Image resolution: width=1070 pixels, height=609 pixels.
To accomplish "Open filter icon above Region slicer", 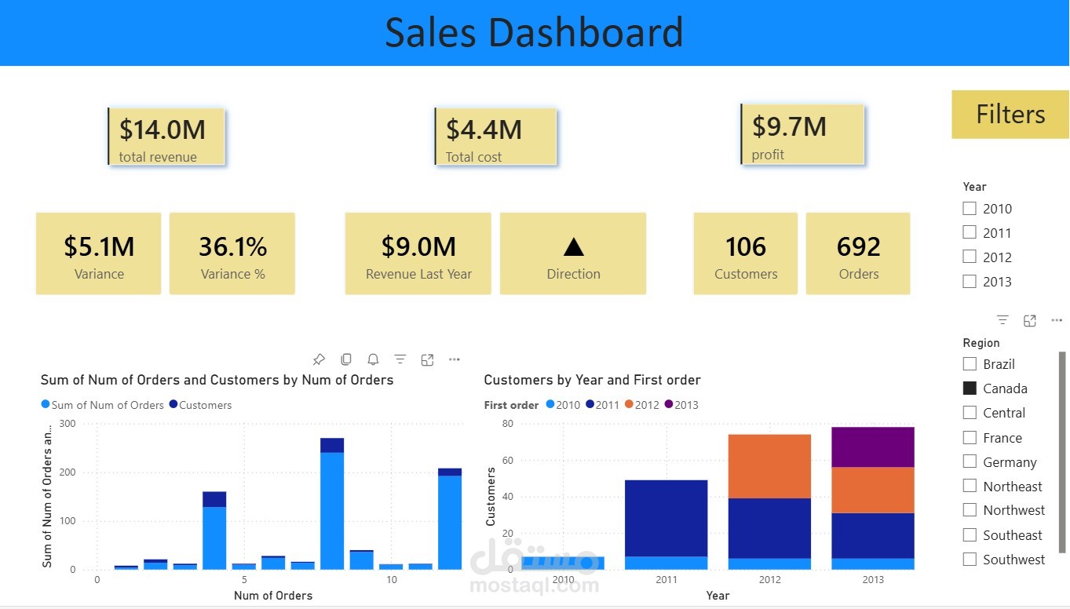I will (1002, 320).
